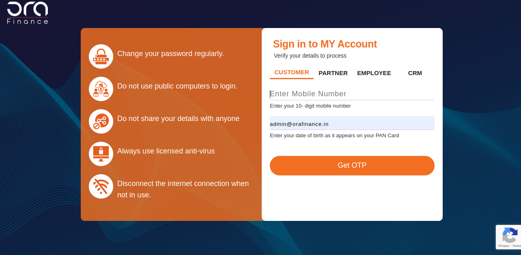Open the reCAPTCHA Terms link

517,246
